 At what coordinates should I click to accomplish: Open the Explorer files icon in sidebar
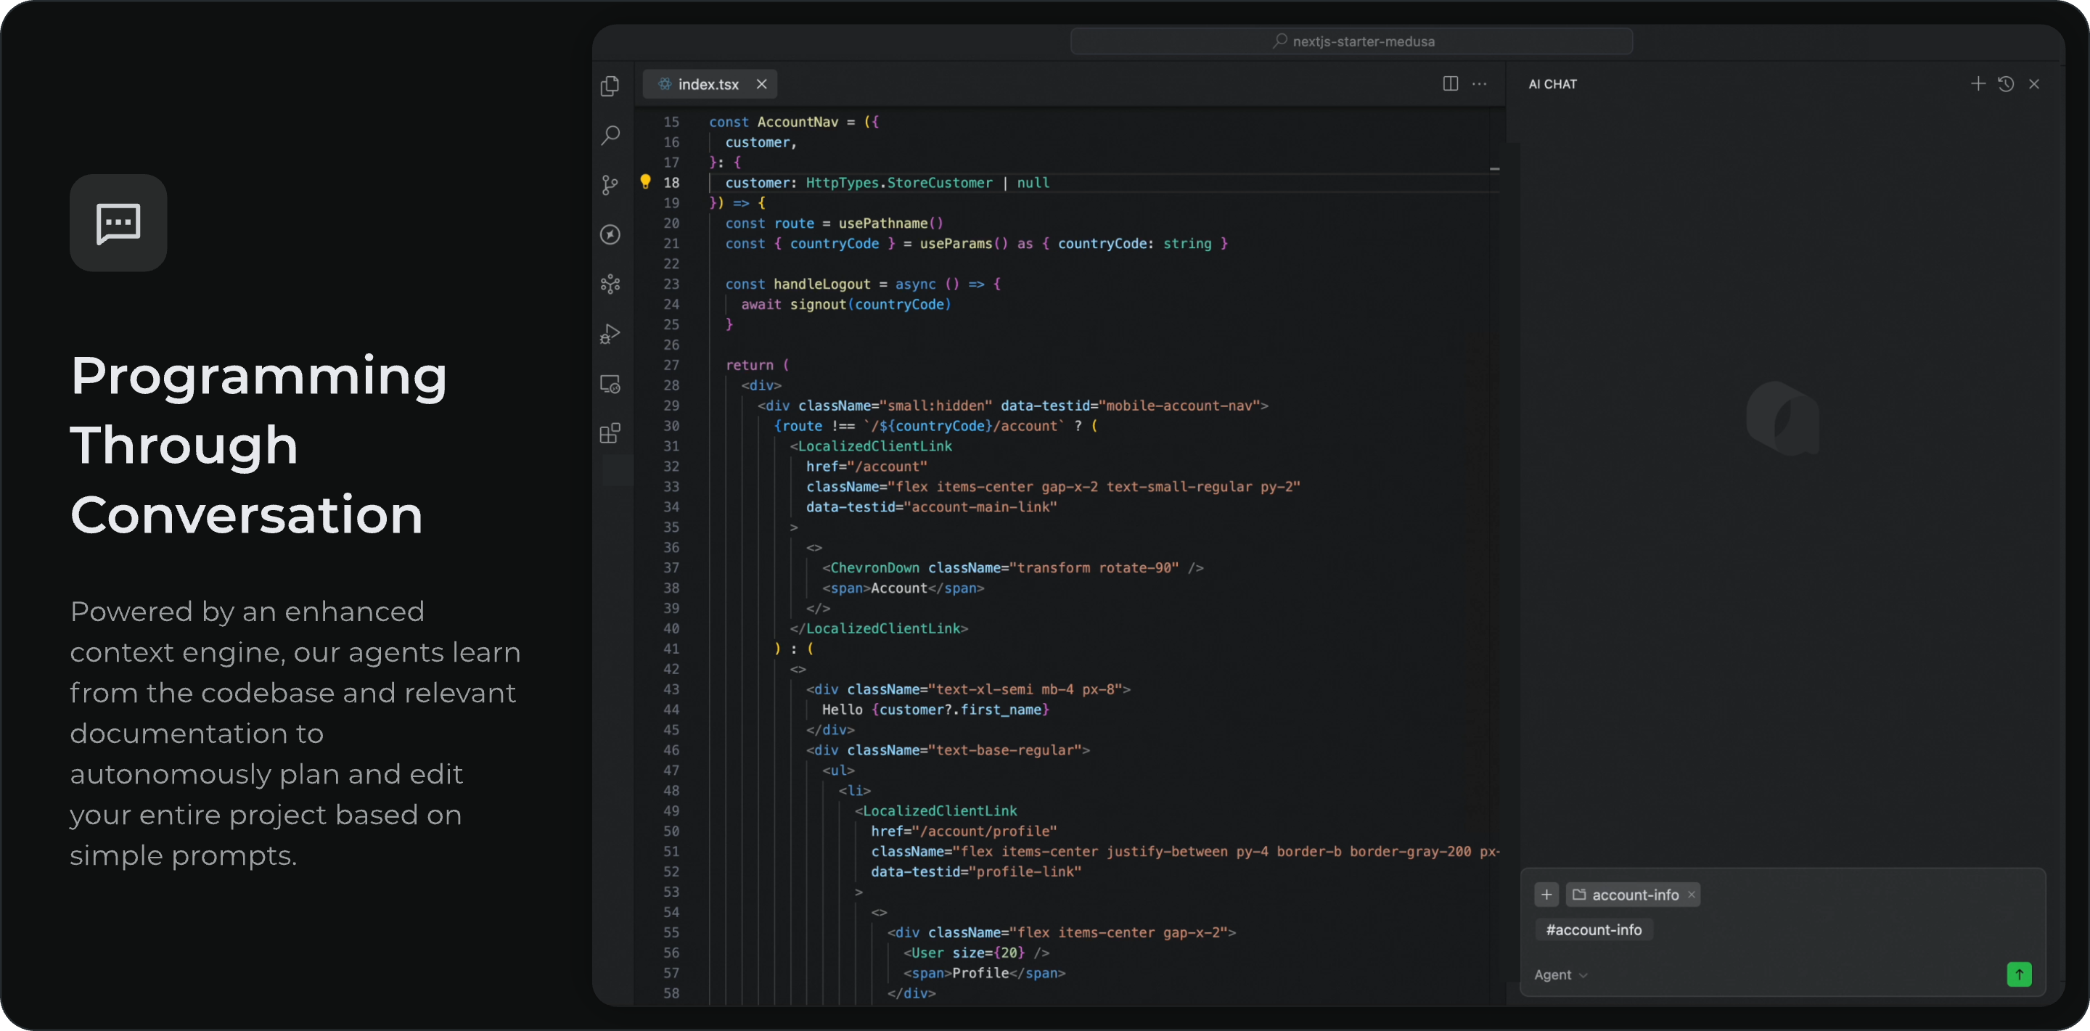click(x=610, y=86)
